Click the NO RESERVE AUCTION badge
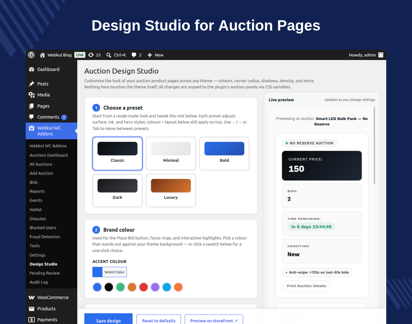412x324 pixels. click(309, 143)
